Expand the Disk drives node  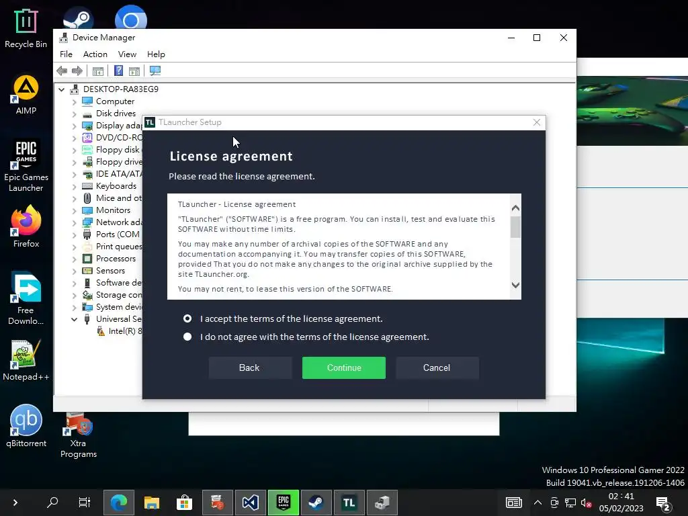(74, 114)
